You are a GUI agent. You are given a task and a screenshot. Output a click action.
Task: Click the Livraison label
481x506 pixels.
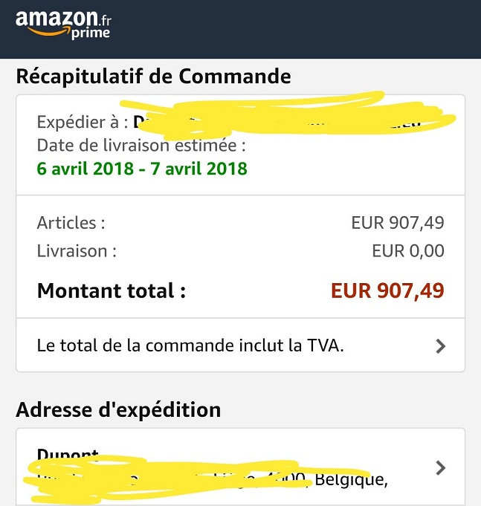click(x=77, y=250)
